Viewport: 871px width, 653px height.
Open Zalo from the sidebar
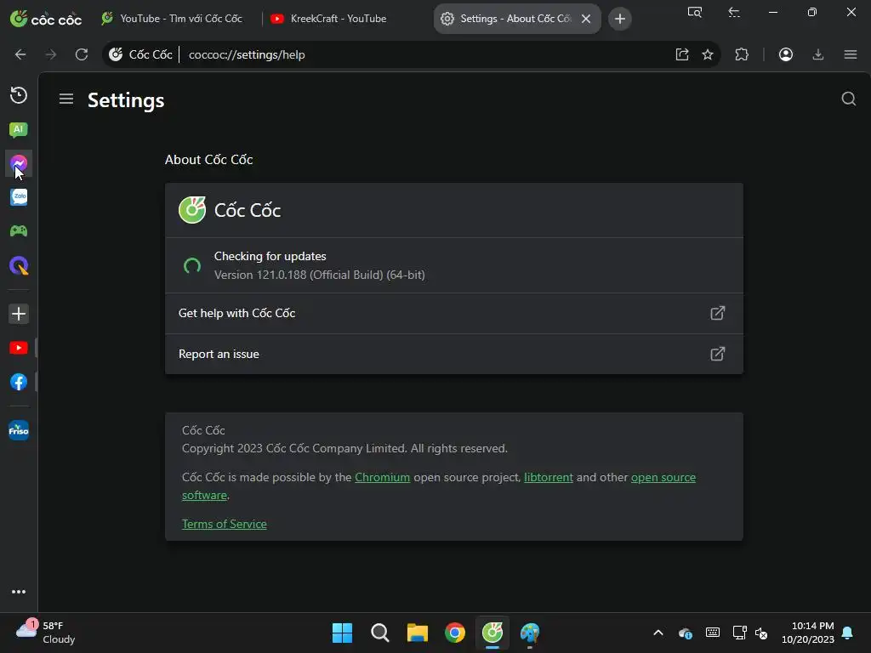(x=19, y=197)
